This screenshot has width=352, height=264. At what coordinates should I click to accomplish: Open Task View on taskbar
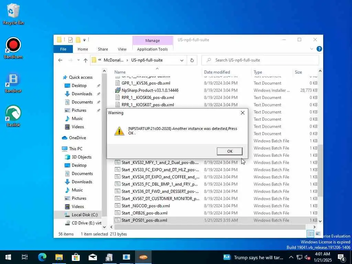(25, 257)
